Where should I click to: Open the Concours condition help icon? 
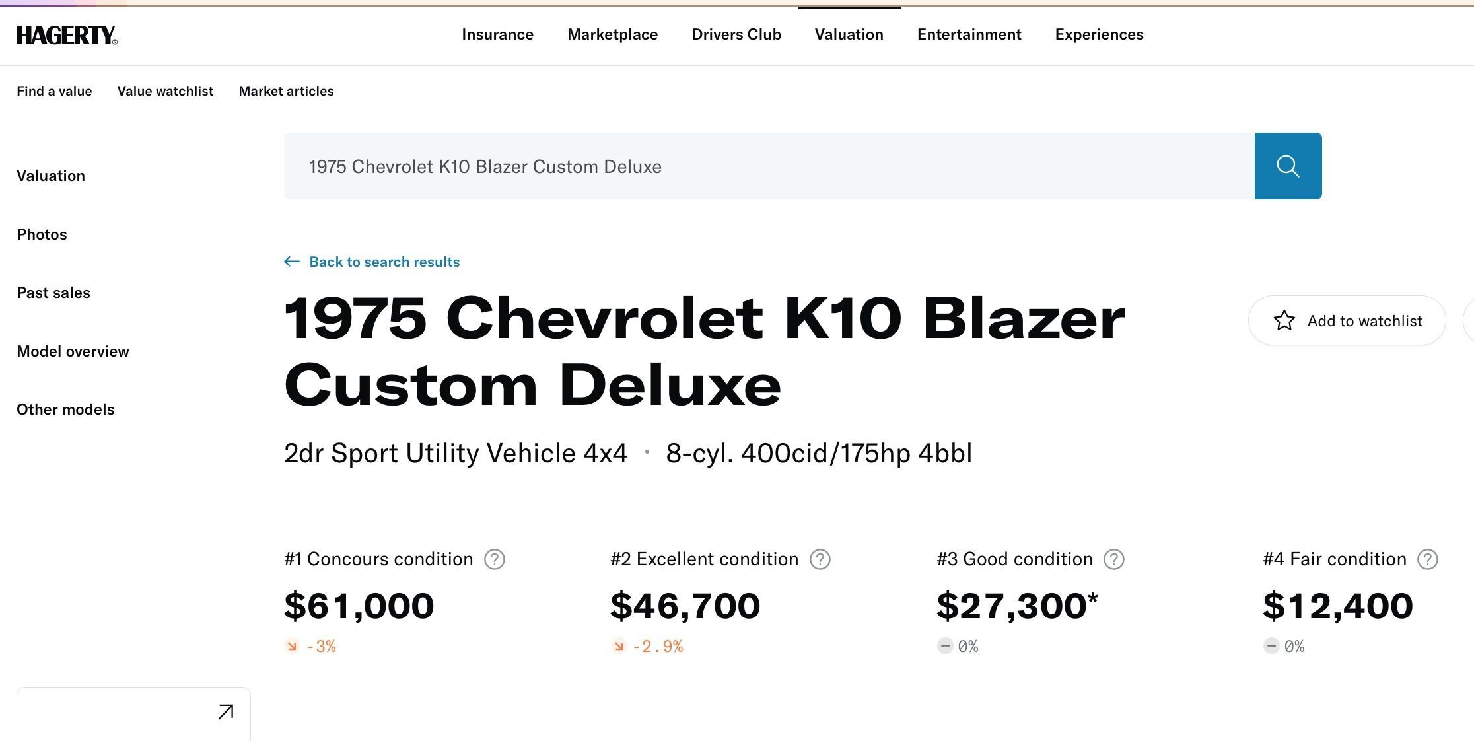[x=494, y=559]
